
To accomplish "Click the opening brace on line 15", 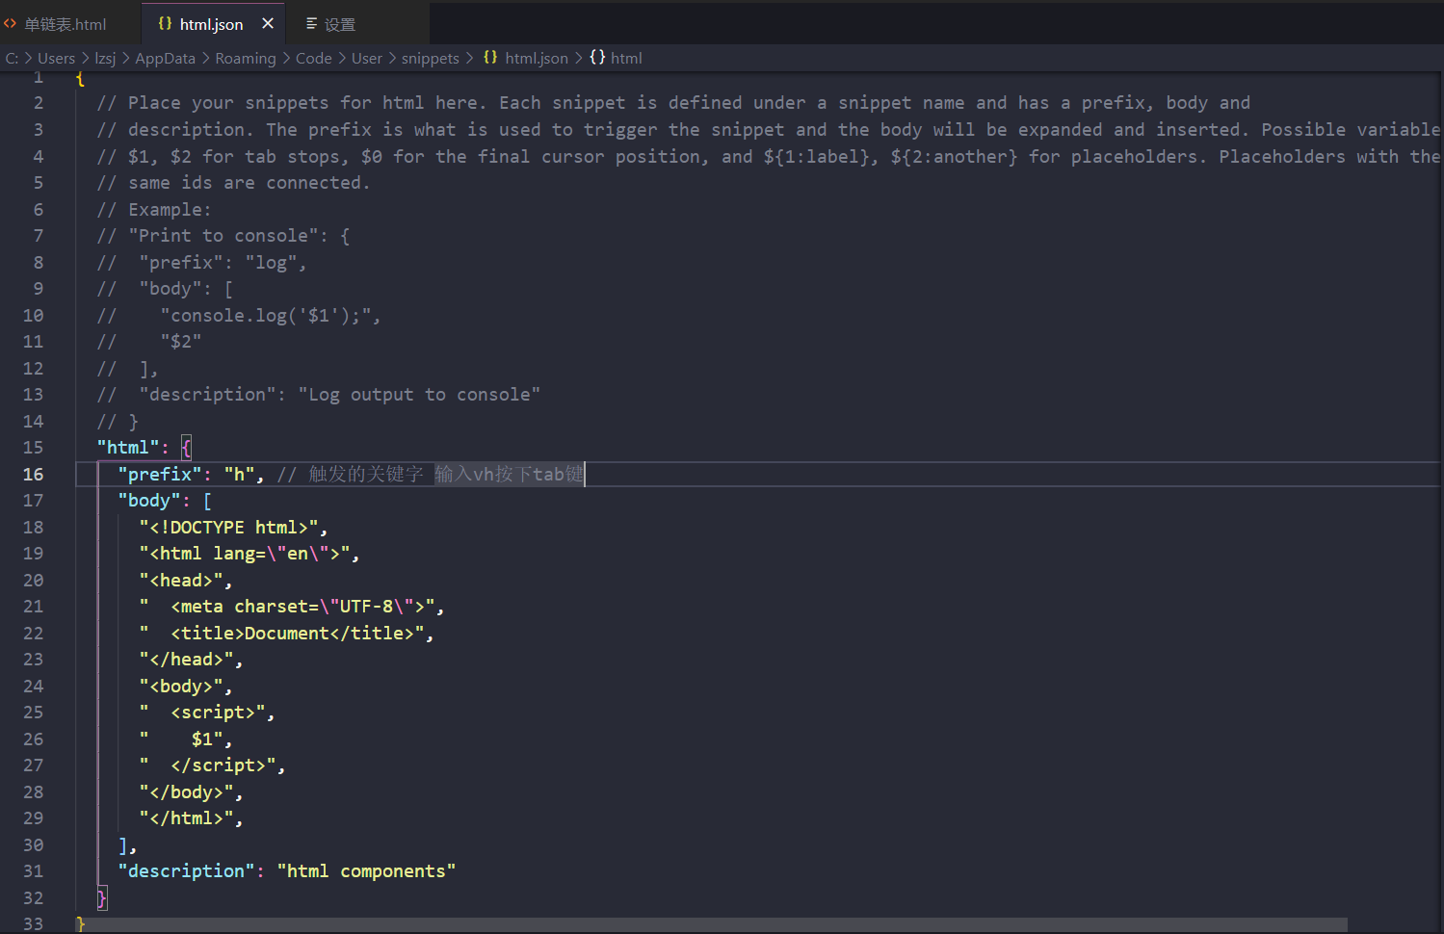I will [187, 447].
